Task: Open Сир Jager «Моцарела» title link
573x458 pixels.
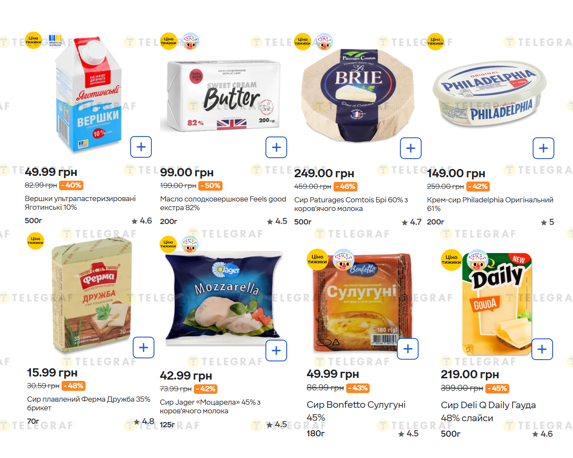Action: coord(210,406)
